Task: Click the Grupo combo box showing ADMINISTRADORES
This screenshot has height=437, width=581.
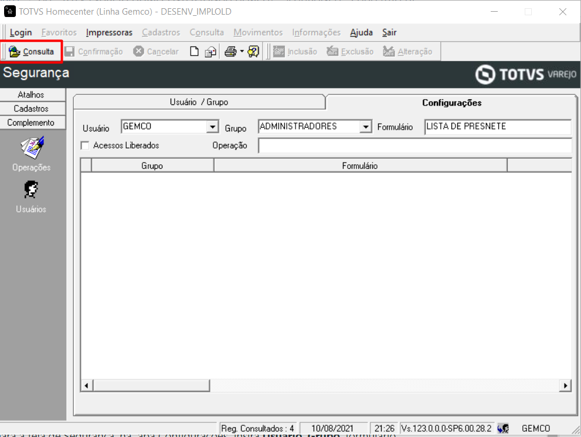Action: click(315, 127)
